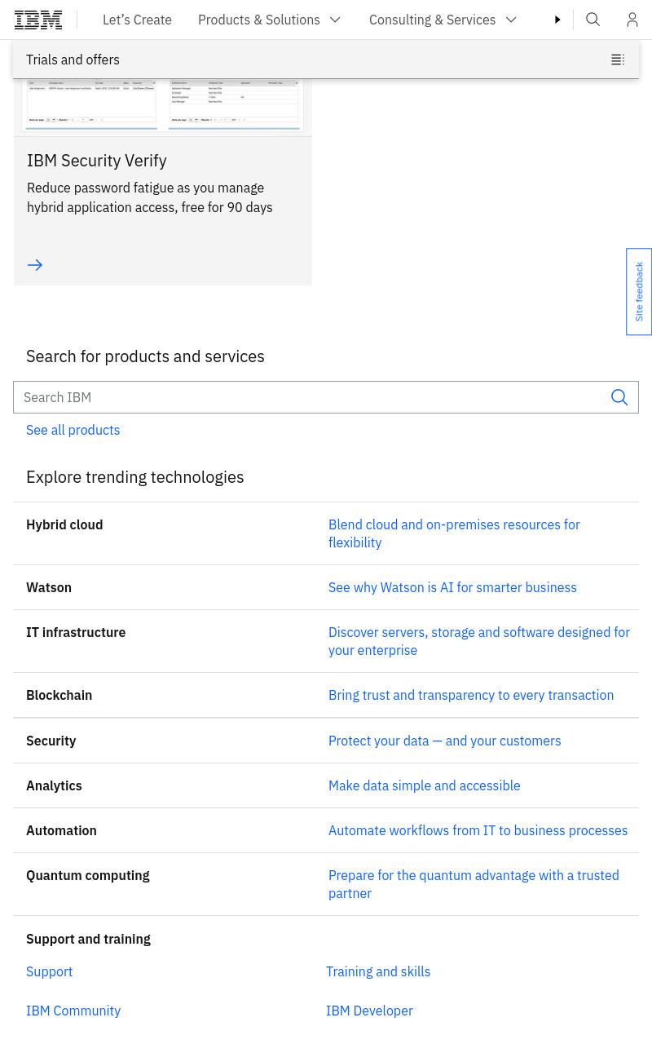Click the IBM logo
Screen dimensions: 652x1044
tap(38, 20)
